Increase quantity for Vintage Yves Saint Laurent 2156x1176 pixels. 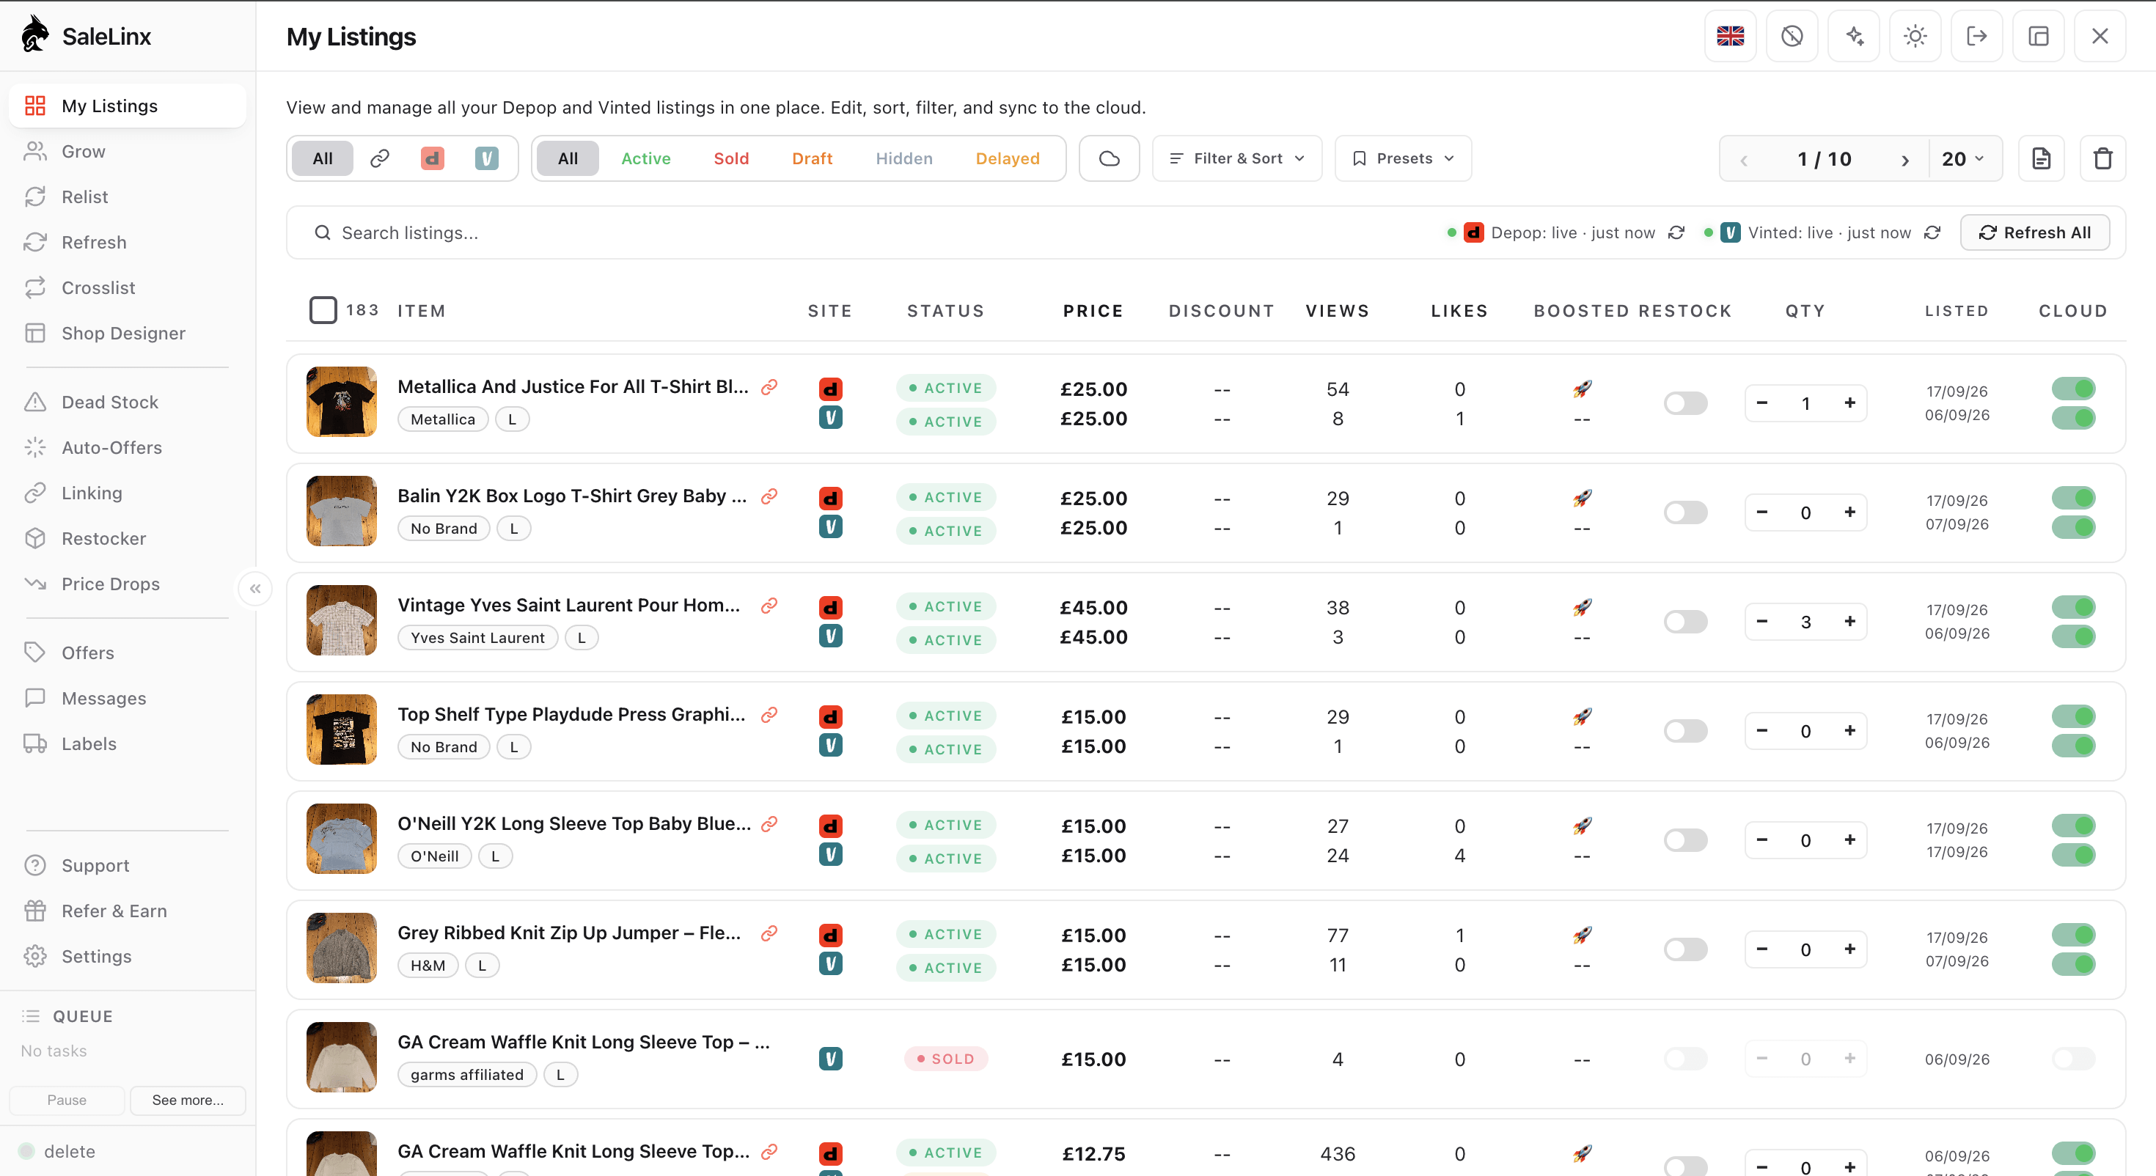click(1849, 621)
